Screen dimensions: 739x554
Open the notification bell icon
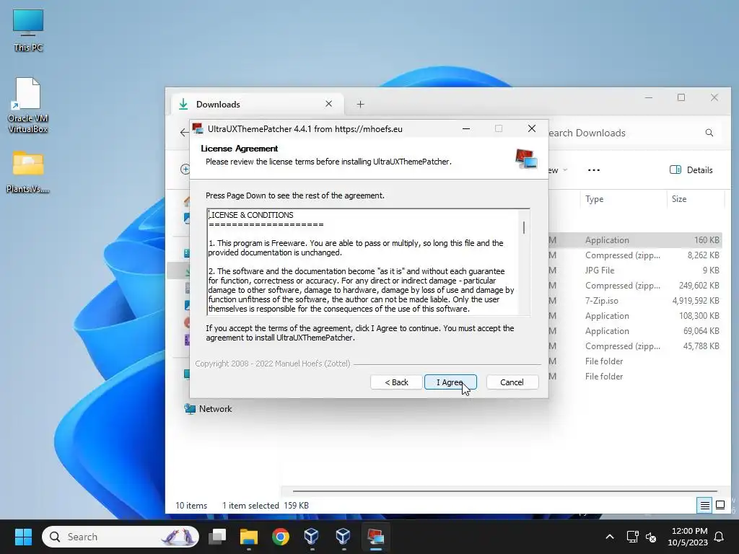click(720, 537)
